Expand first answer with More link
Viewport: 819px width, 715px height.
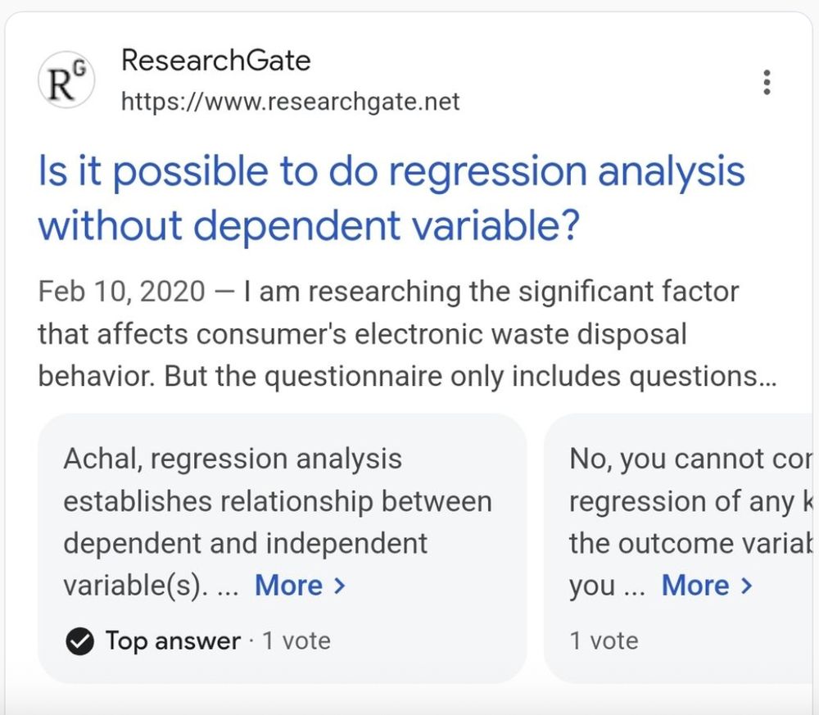pos(300,586)
